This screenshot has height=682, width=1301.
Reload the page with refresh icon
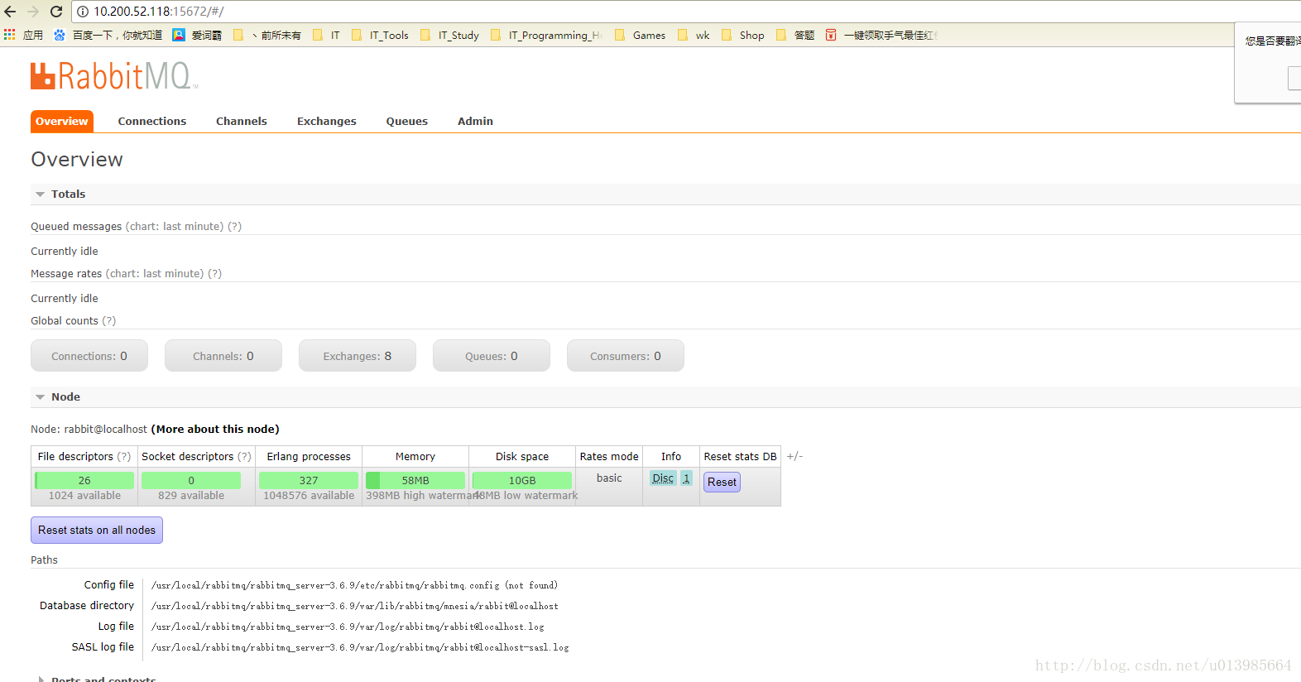coord(56,12)
